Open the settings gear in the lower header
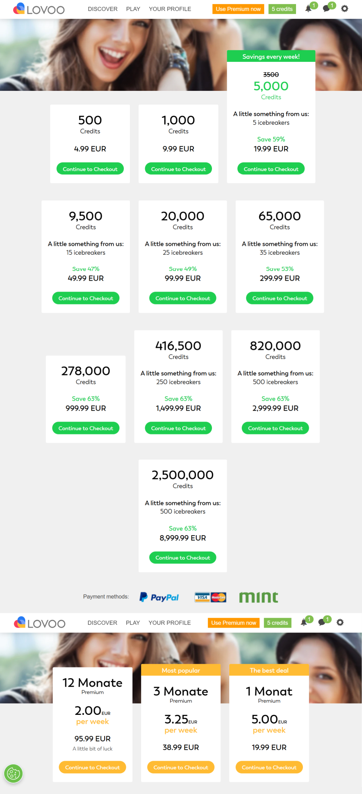The height and width of the screenshot is (794, 362). coord(340,622)
